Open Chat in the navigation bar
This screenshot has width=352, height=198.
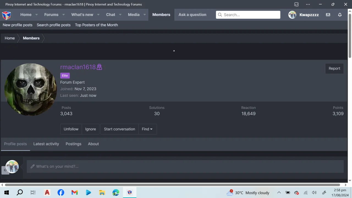click(111, 15)
